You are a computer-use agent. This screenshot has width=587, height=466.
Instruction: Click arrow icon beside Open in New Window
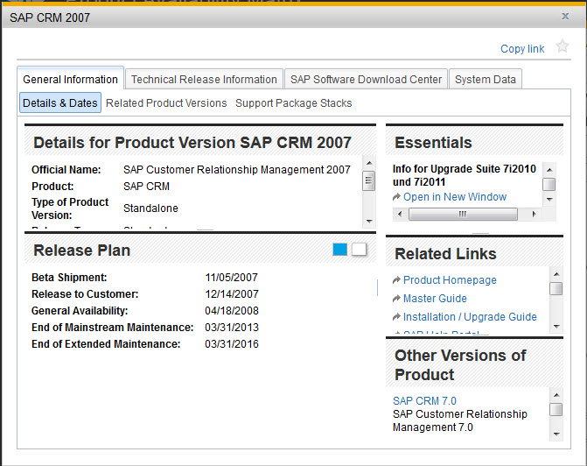(x=396, y=197)
